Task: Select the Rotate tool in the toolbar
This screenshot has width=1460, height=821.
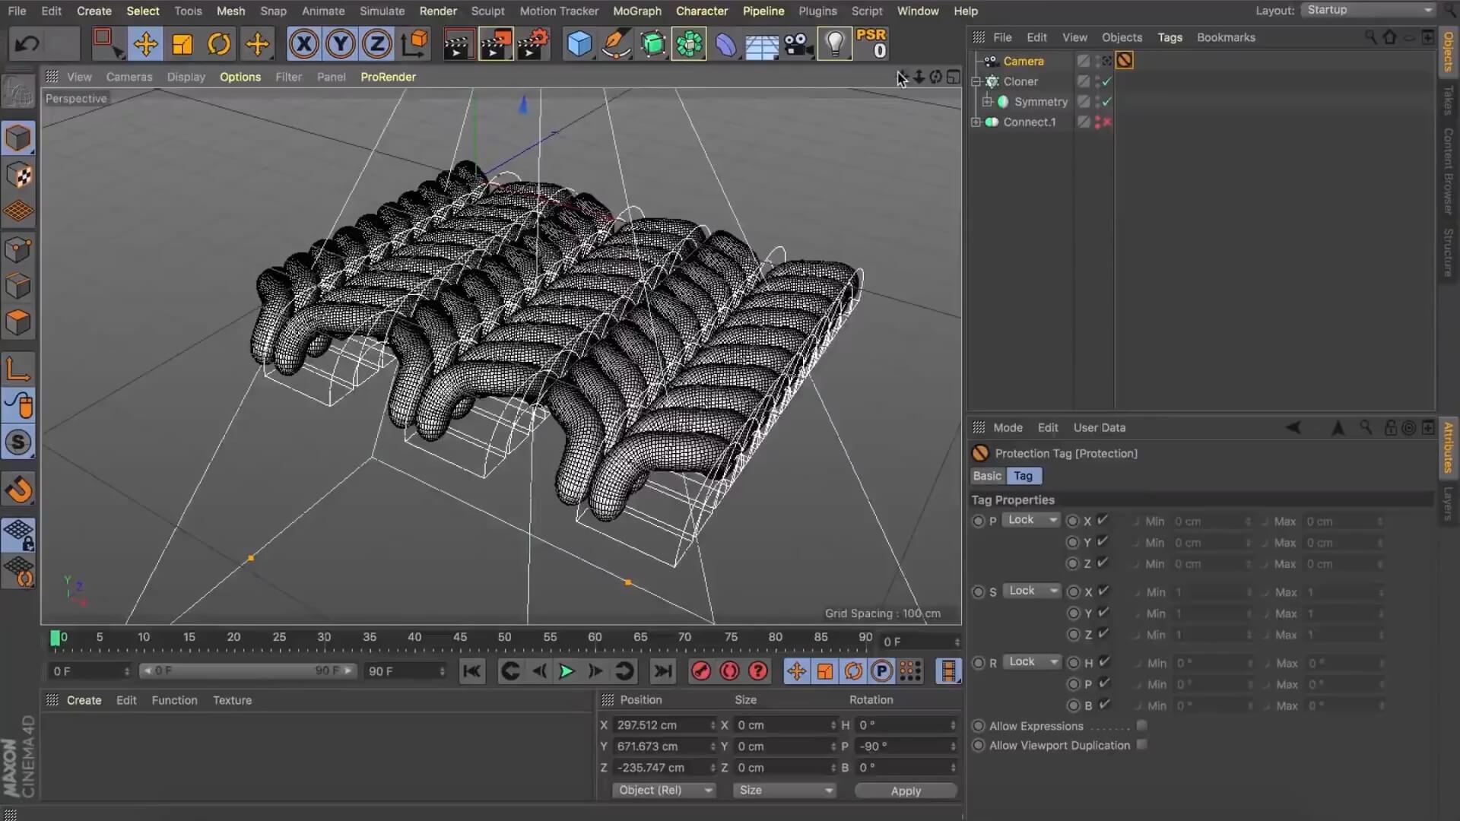Action: (219, 44)
